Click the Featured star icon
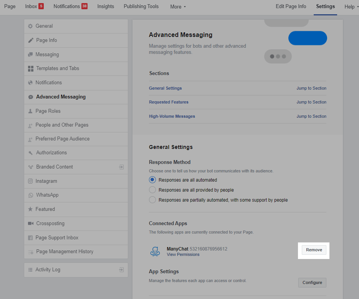This screenshot has height=299, width=359. [x=31, y=209]
